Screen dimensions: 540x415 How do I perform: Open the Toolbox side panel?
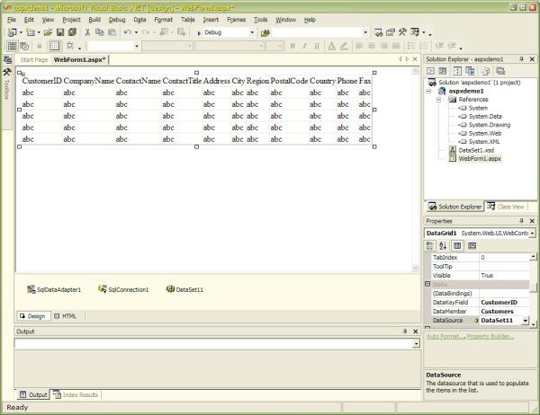pyautogui.click(x=6, y=84)
